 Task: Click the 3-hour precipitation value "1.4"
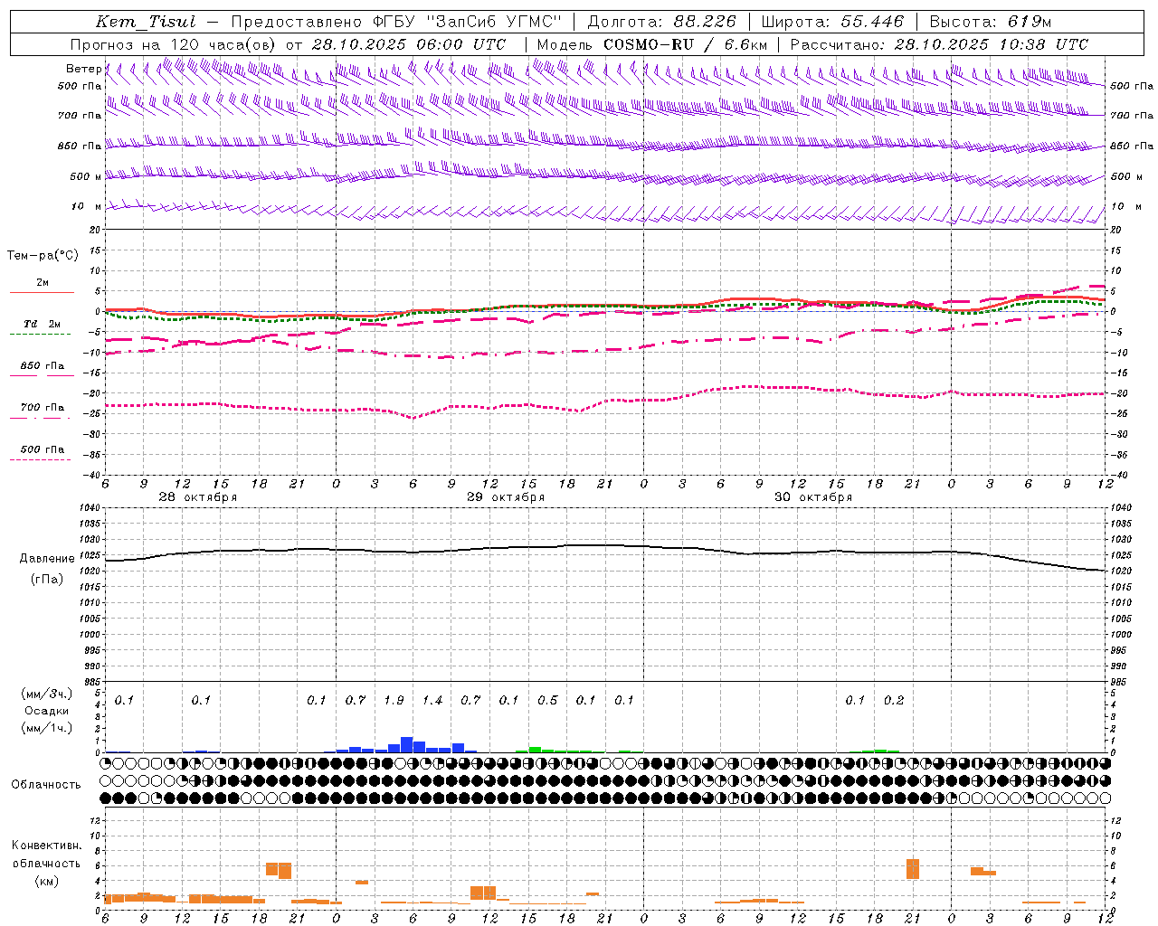pyautogui.click(x=432, y=701)
